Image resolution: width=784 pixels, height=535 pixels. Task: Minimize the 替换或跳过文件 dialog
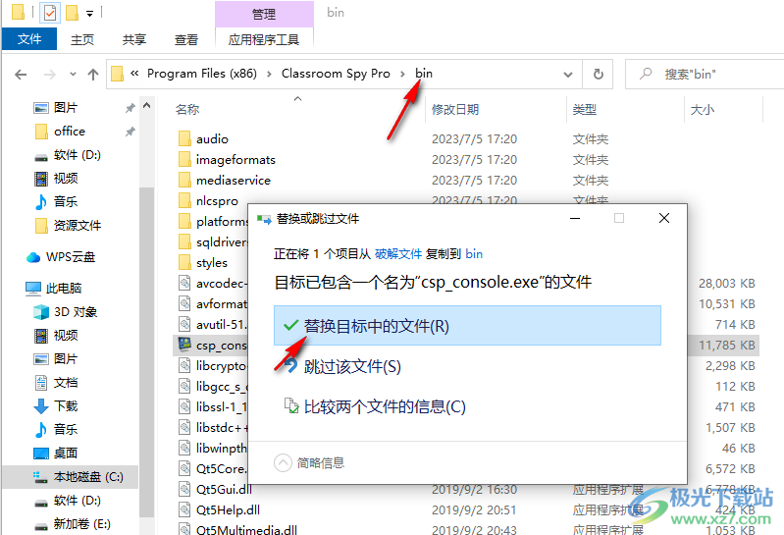(575, 219)
